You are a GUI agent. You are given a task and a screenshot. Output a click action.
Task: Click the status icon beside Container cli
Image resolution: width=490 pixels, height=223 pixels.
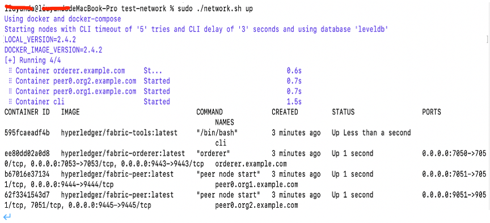[10, 102]
